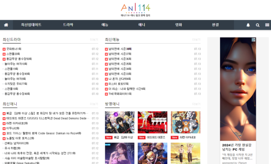The height and width of the screenshot is (164, 271).
Task: Click the red new icon beside 스캔들20회
Action: point(4,54)
